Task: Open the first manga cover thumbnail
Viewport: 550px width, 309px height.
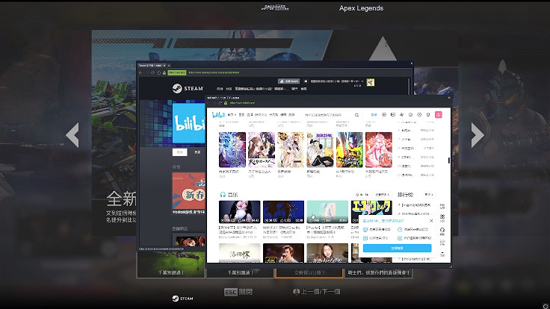Action: [x=232, y=149]
